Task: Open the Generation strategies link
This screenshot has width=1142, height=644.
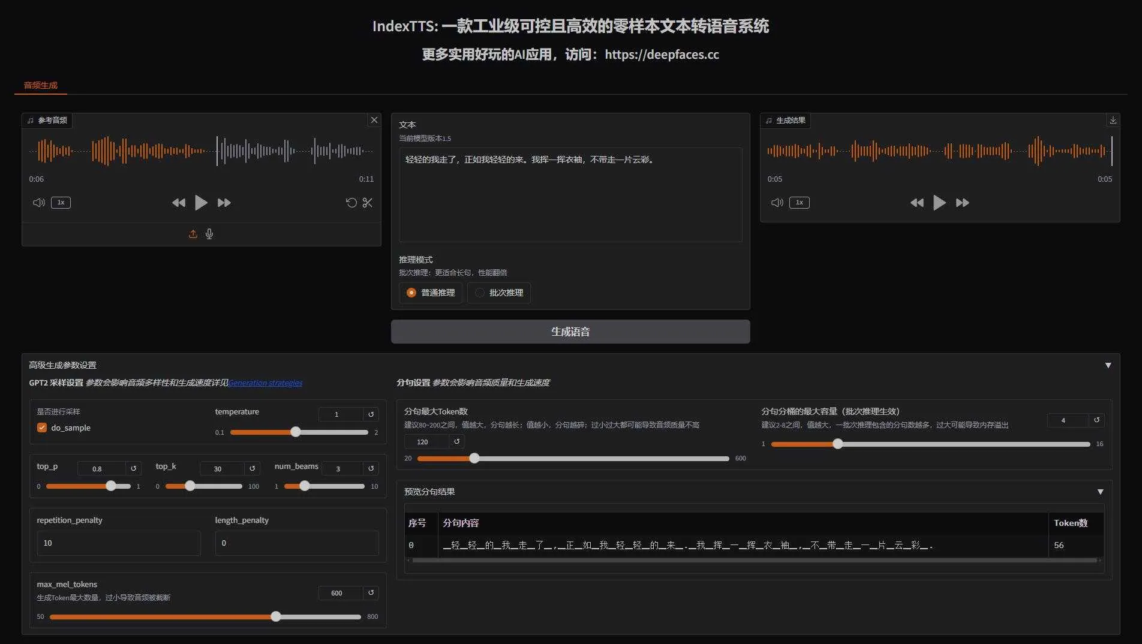Action: (x=265, y=383)
